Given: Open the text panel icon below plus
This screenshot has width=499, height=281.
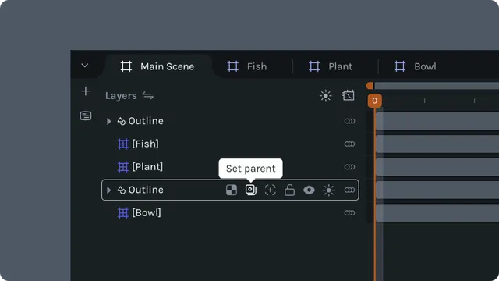Looking at the screenshot, I should [x=86, y=116].
